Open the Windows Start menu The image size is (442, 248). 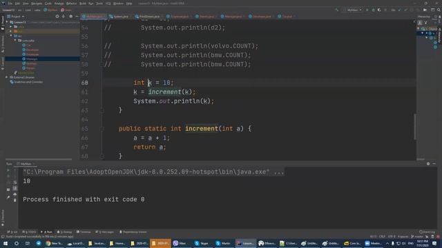tap(6, 243)
